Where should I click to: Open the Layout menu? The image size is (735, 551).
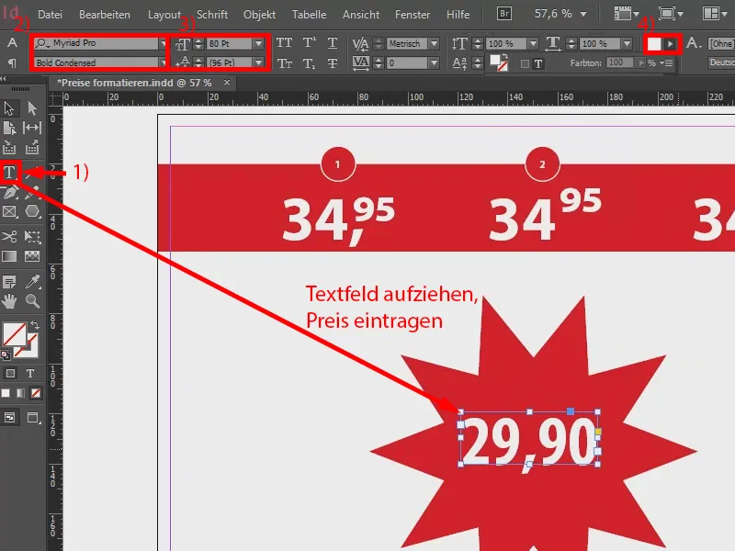164,15
